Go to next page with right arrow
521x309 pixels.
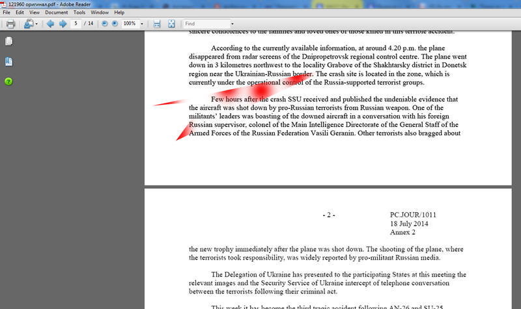63,23
